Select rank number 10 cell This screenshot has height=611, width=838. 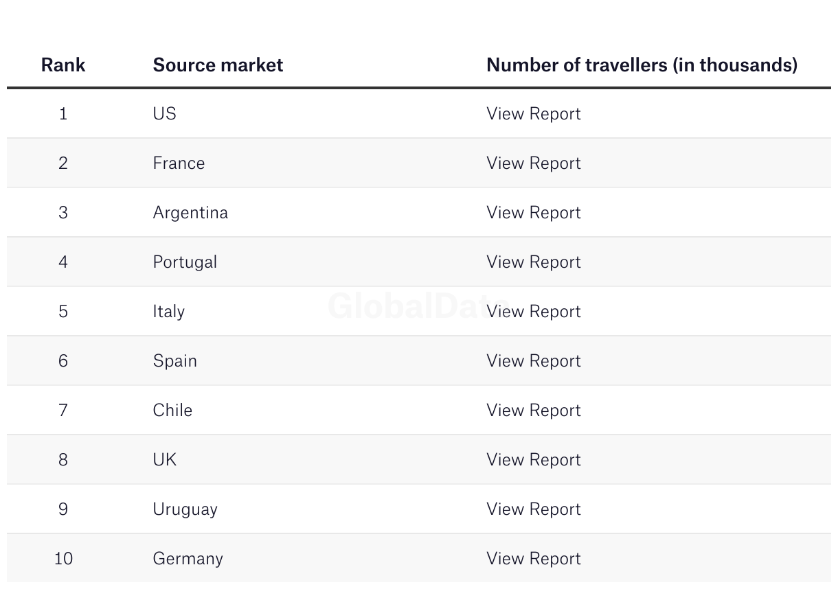[x=63, y=558]
